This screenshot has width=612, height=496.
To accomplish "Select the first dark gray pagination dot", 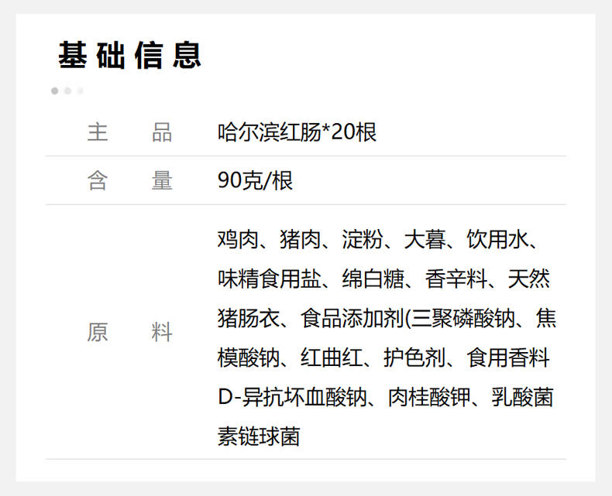I will point(55,91).
